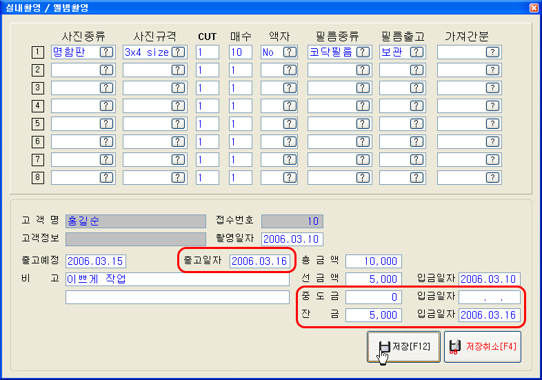
Task: Open the 필름출고 lookup in row 4
Action: (416, 106)
